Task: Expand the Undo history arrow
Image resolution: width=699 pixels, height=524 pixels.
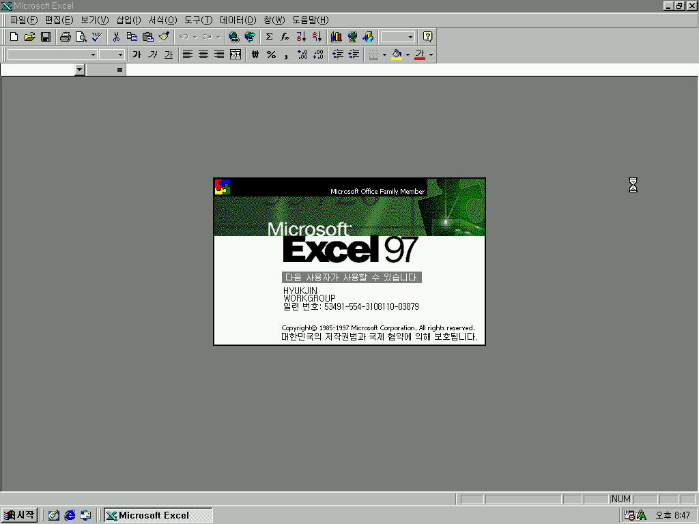Action: 195,37
